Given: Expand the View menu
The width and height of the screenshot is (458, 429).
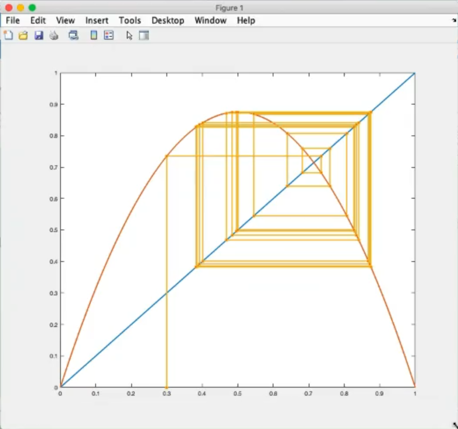Looking at the screenshot, I should [x=65, y=21].
